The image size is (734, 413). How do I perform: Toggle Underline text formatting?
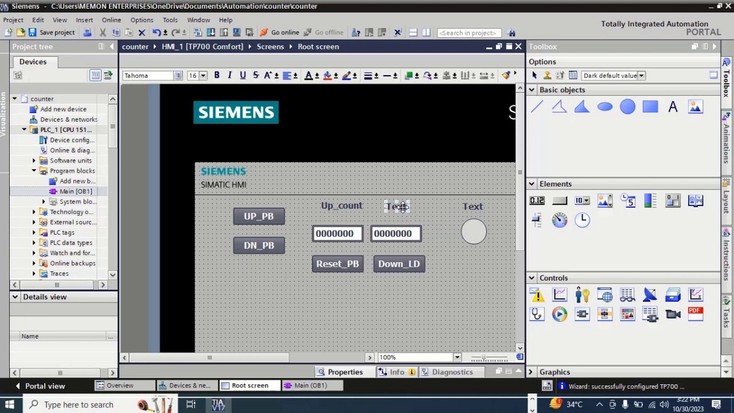(x=243, y=76)
